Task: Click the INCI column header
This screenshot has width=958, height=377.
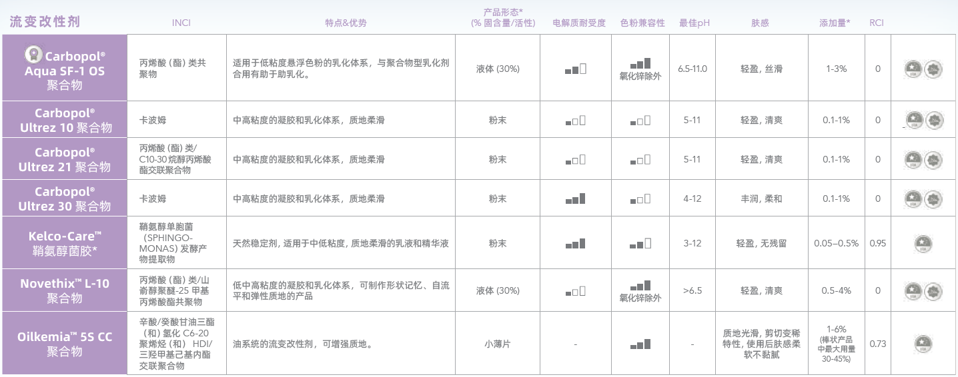Action: pyautogui.click(x=181, y=23)
